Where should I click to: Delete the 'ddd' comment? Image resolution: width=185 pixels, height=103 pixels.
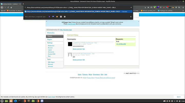77,60
